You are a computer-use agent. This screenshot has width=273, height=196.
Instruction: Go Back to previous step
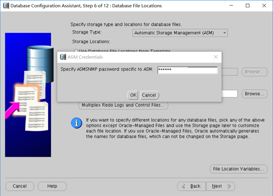point(192,186)
